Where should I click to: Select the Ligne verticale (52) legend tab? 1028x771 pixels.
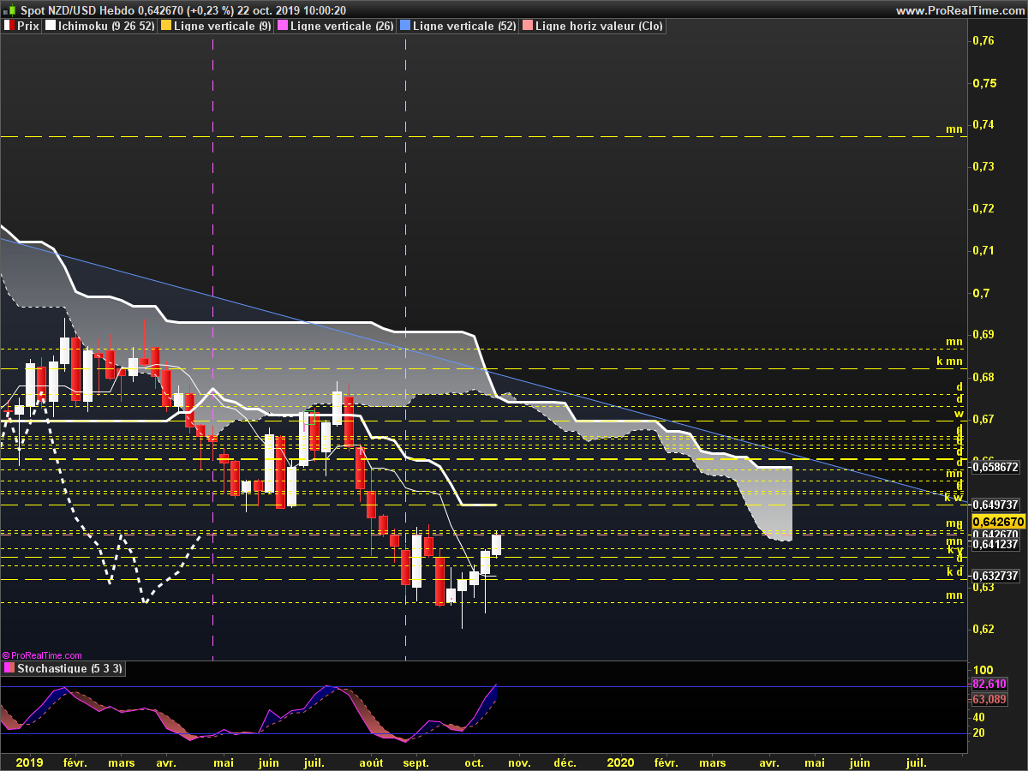[463, 26]
